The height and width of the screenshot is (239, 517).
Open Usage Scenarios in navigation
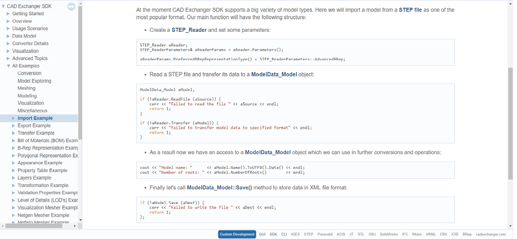[30, 28]
